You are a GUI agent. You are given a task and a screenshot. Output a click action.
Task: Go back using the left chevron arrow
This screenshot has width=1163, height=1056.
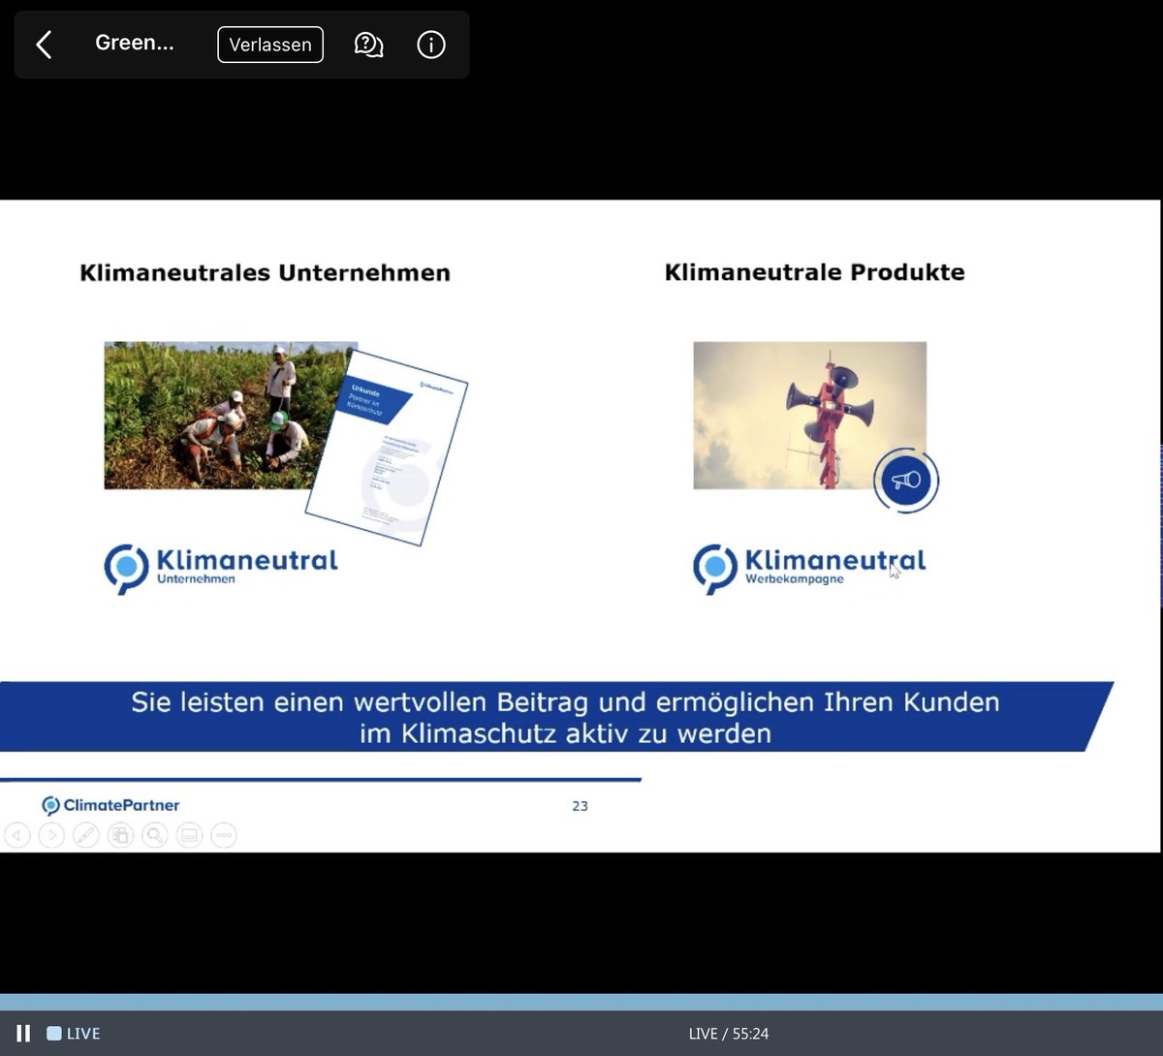tap(44, 45)
